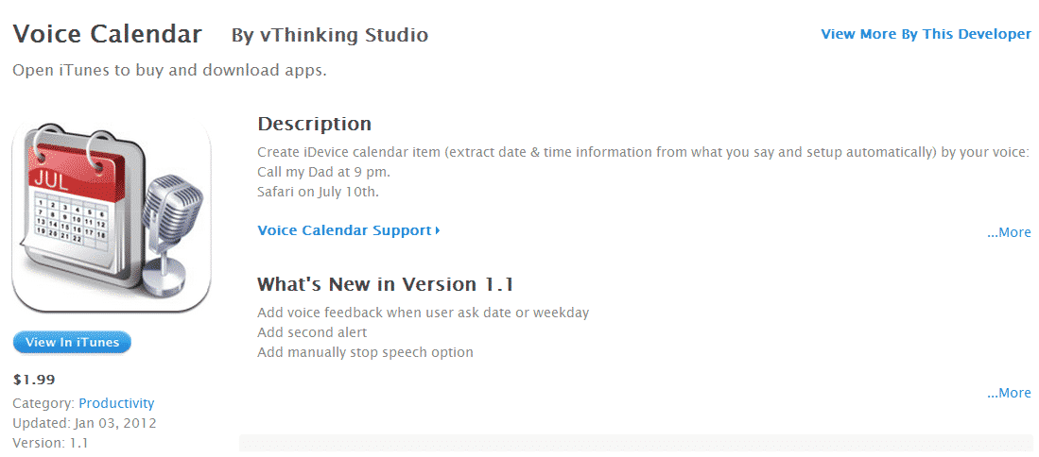Viewport: 1039px width, 457px height.
Task: Open the Voice Calendar Support link
Action: point(348,230)
